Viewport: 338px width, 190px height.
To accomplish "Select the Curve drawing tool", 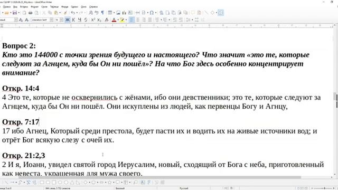I will click(x=20, y=183).
